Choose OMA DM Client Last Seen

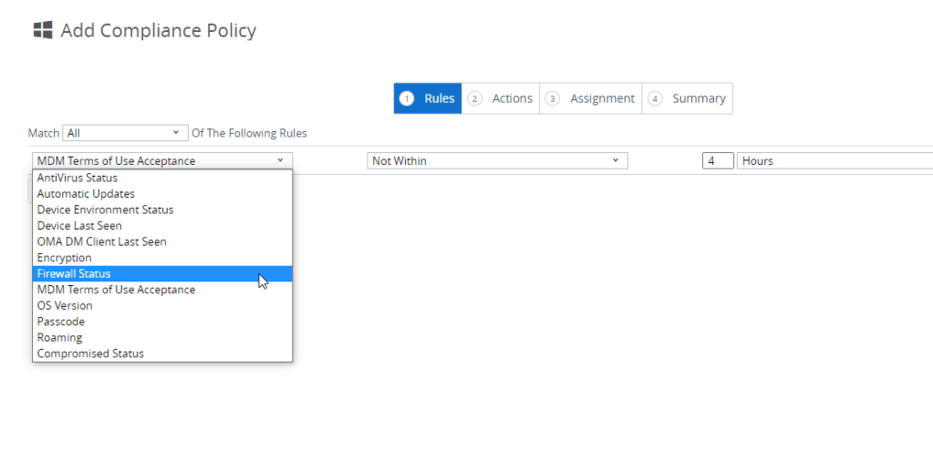click(x=101, y=241)
